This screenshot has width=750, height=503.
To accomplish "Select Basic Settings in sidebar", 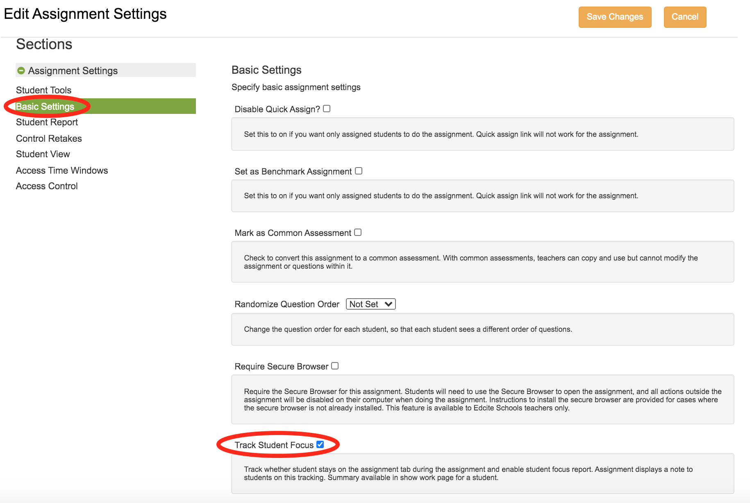I will click(x=45, y=106).
